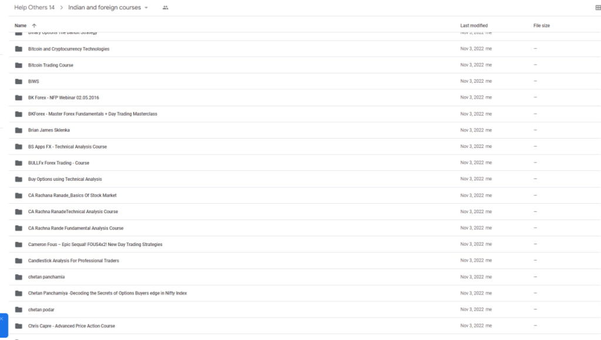Select Bitcoin Trading Course folder name
The height and width of the screenshot is (340, 601).
50,65
